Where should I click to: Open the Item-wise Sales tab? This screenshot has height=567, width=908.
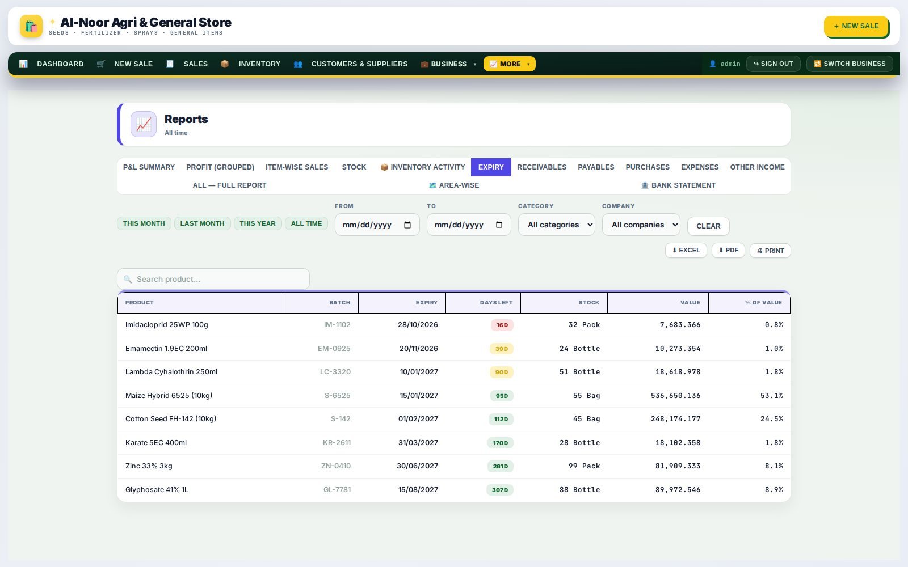[297, 167]
